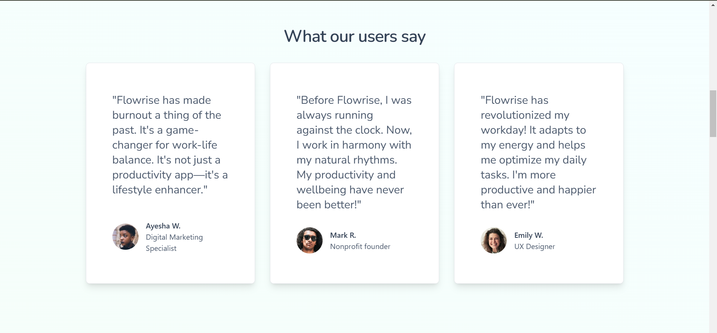Select the name Emily W.
This screenshot has height=333, width=717.
click(528, 235)
